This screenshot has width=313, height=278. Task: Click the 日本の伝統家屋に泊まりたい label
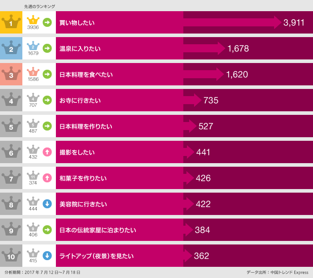[x=97, y=230]
